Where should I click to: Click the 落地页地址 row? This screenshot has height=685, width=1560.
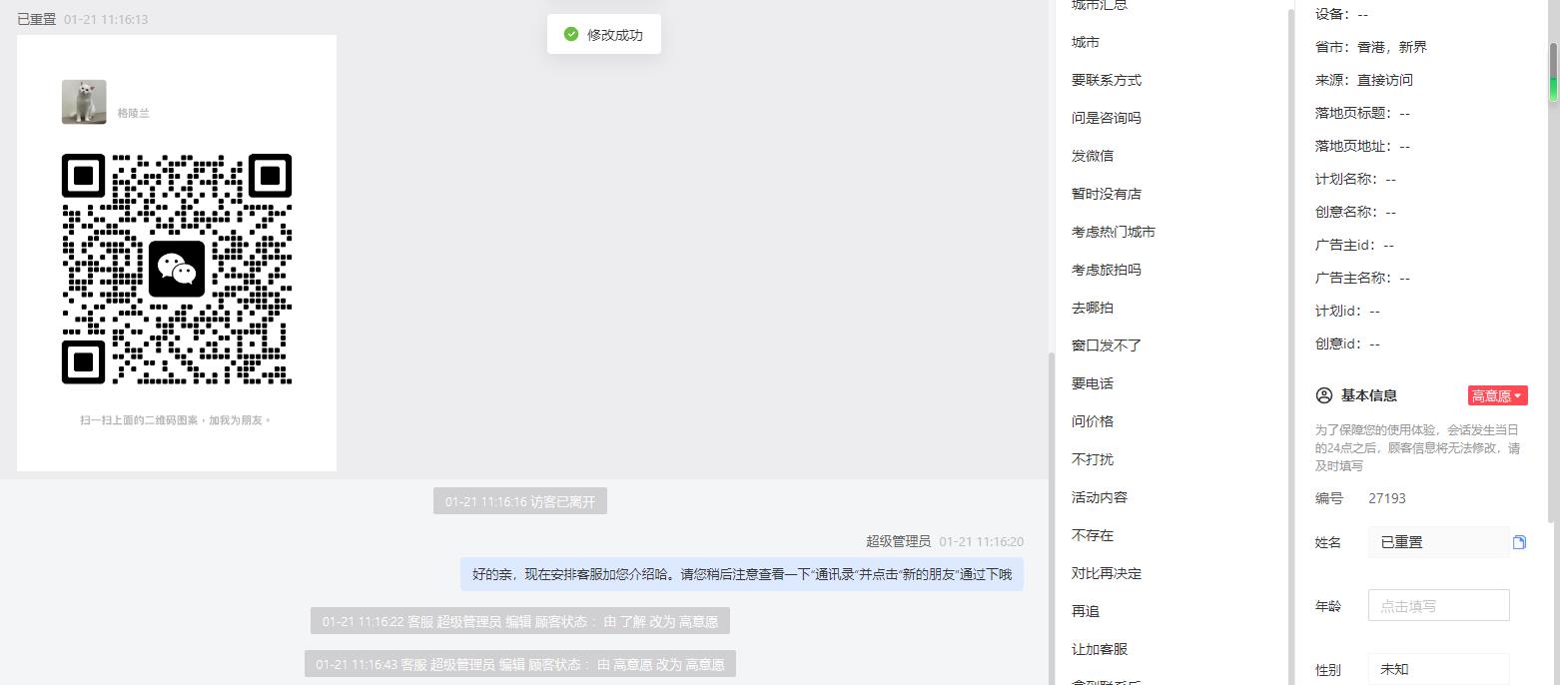[1363, 146]
